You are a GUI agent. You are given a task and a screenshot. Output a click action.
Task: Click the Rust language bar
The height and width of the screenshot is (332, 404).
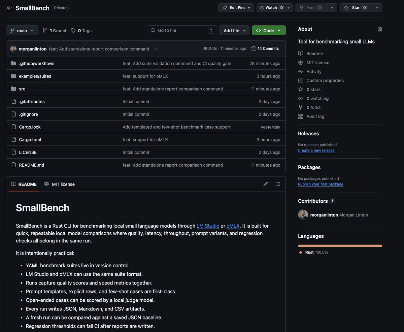340,246
